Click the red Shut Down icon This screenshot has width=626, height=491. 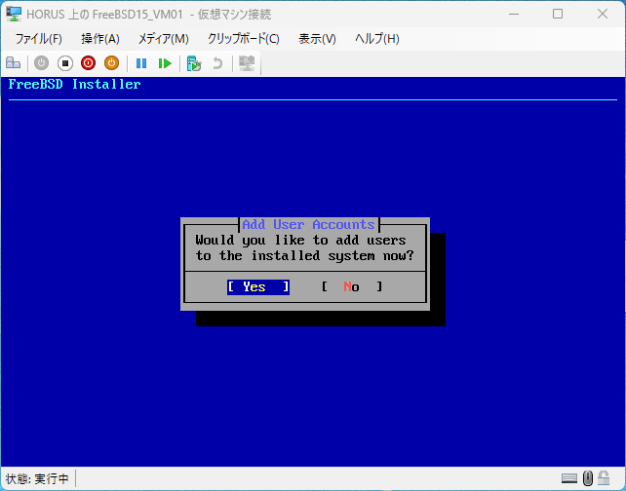88,63
